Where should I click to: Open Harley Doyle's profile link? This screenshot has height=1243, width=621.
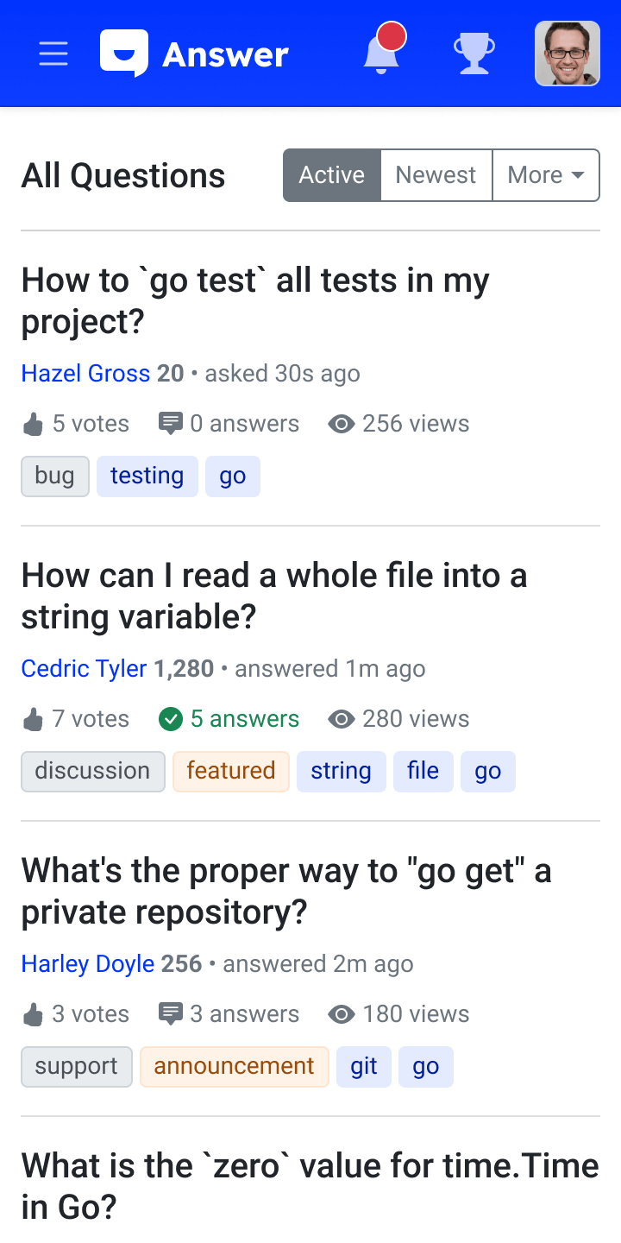pos(88,964)
